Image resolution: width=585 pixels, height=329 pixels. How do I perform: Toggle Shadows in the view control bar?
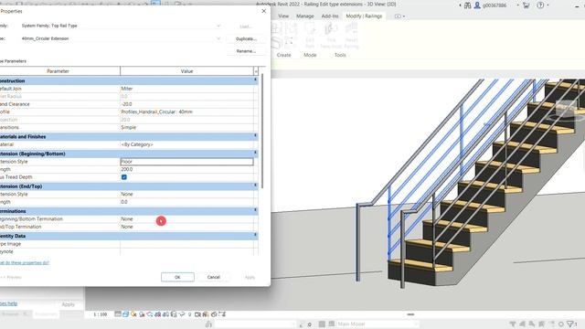(x=142, y=314)
